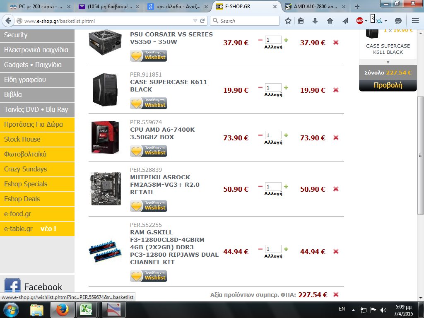The image size is (424, 318).
Task: Switch to the 'AMD A10-7800' tab
Action: pyautogui.click(x=315, y=7)
